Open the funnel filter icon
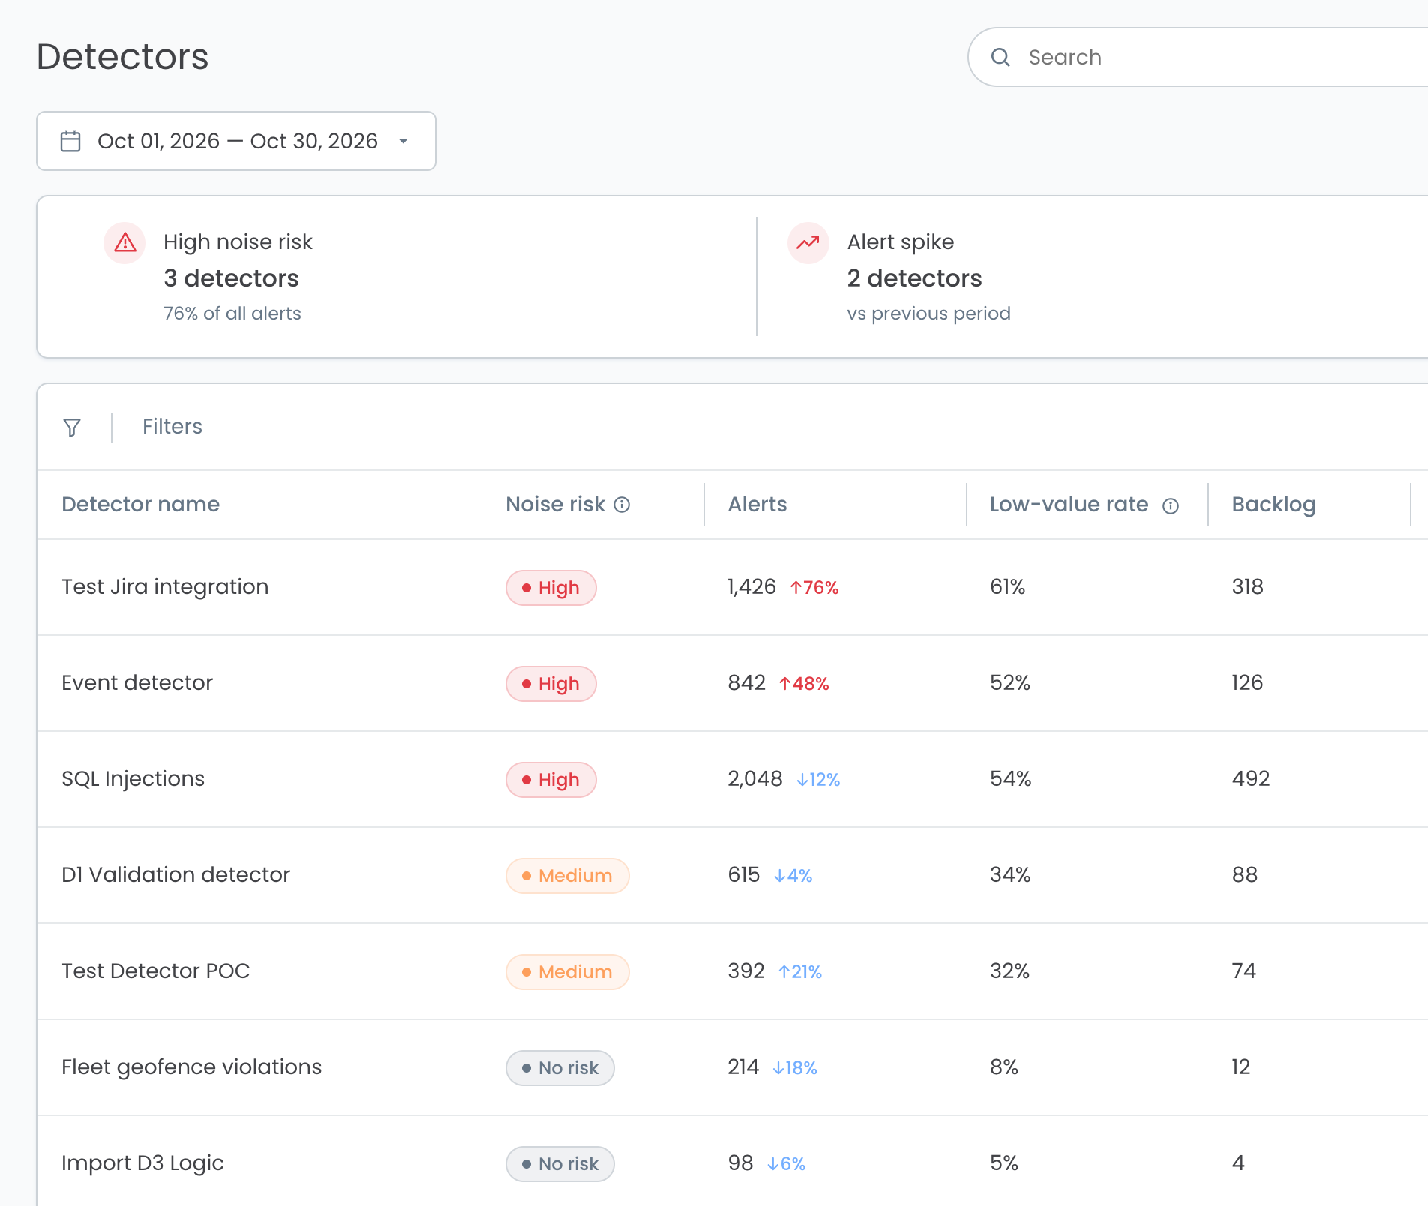Screen dimensions: 1428x1206 72,427
